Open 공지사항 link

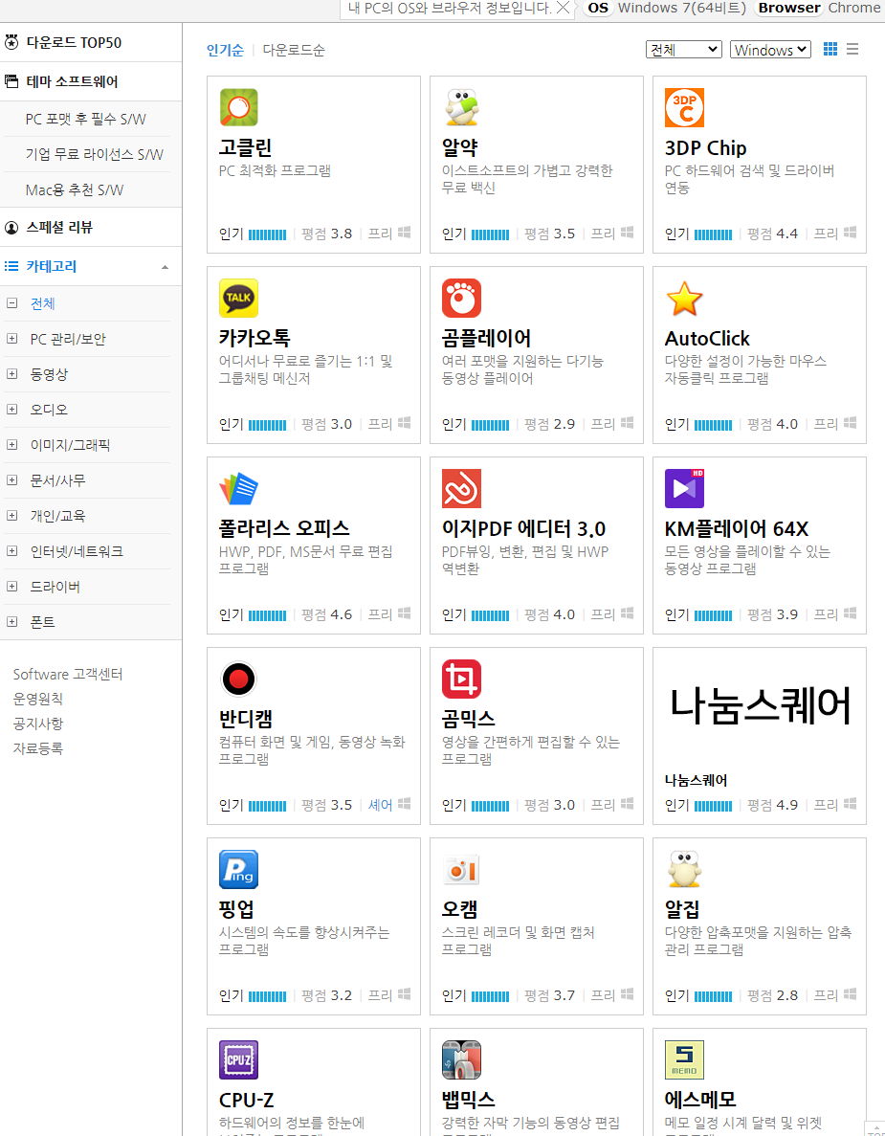pyautogui.click(x=37, y=724)
